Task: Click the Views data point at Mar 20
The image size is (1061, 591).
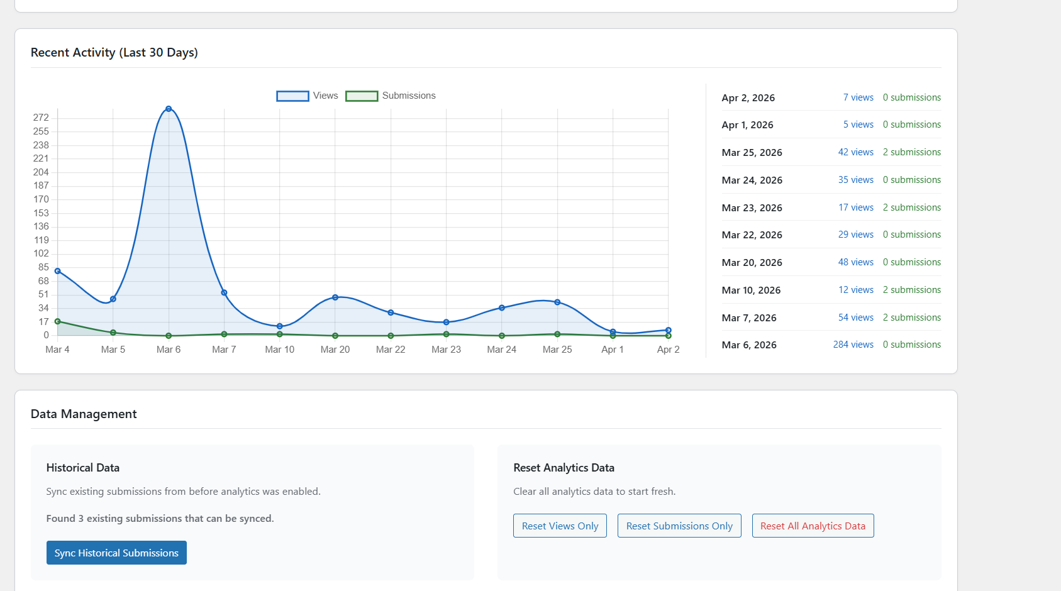Action: pyautogui.click(x=335, y=297)
